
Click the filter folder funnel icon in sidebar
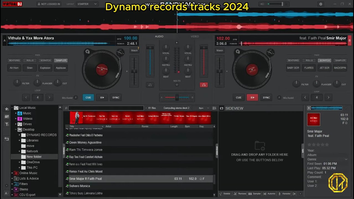pyautogui.click(x=7, y=124)
